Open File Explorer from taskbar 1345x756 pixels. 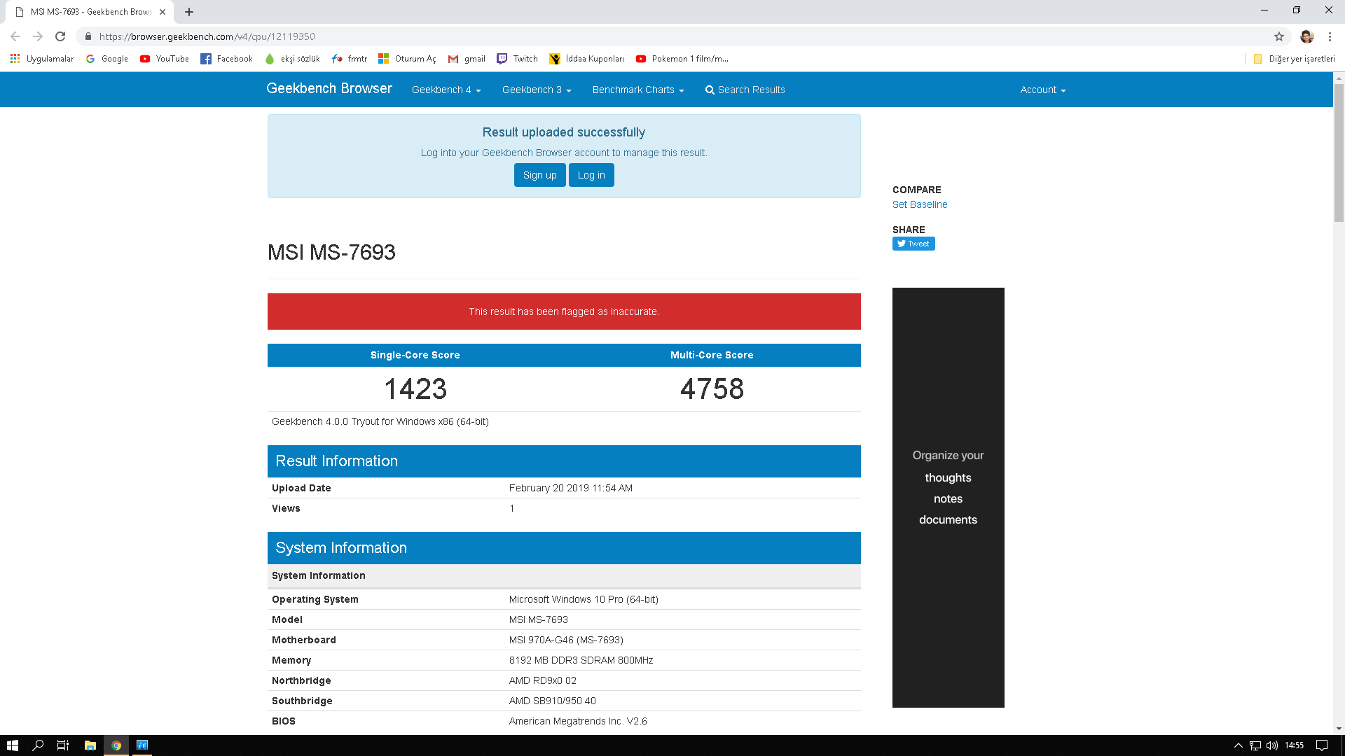click(x=90, y=745)
